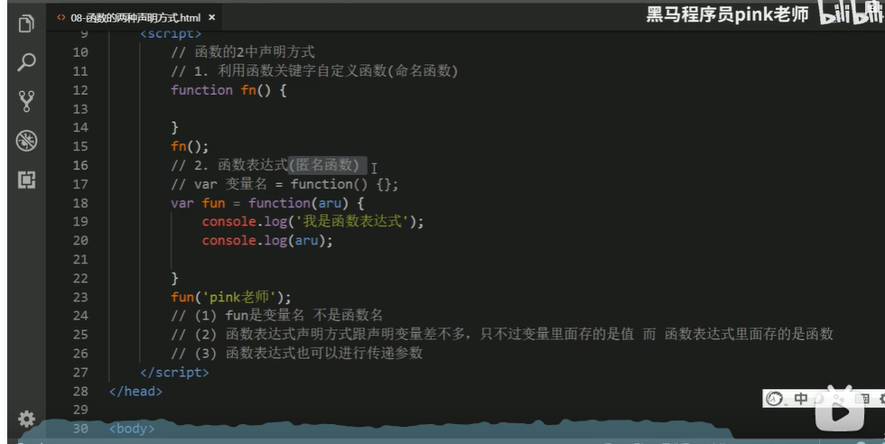Viewport: 885px width, 444px height.
Task: Click the bilibili video play button
Action: coord(839,412)
